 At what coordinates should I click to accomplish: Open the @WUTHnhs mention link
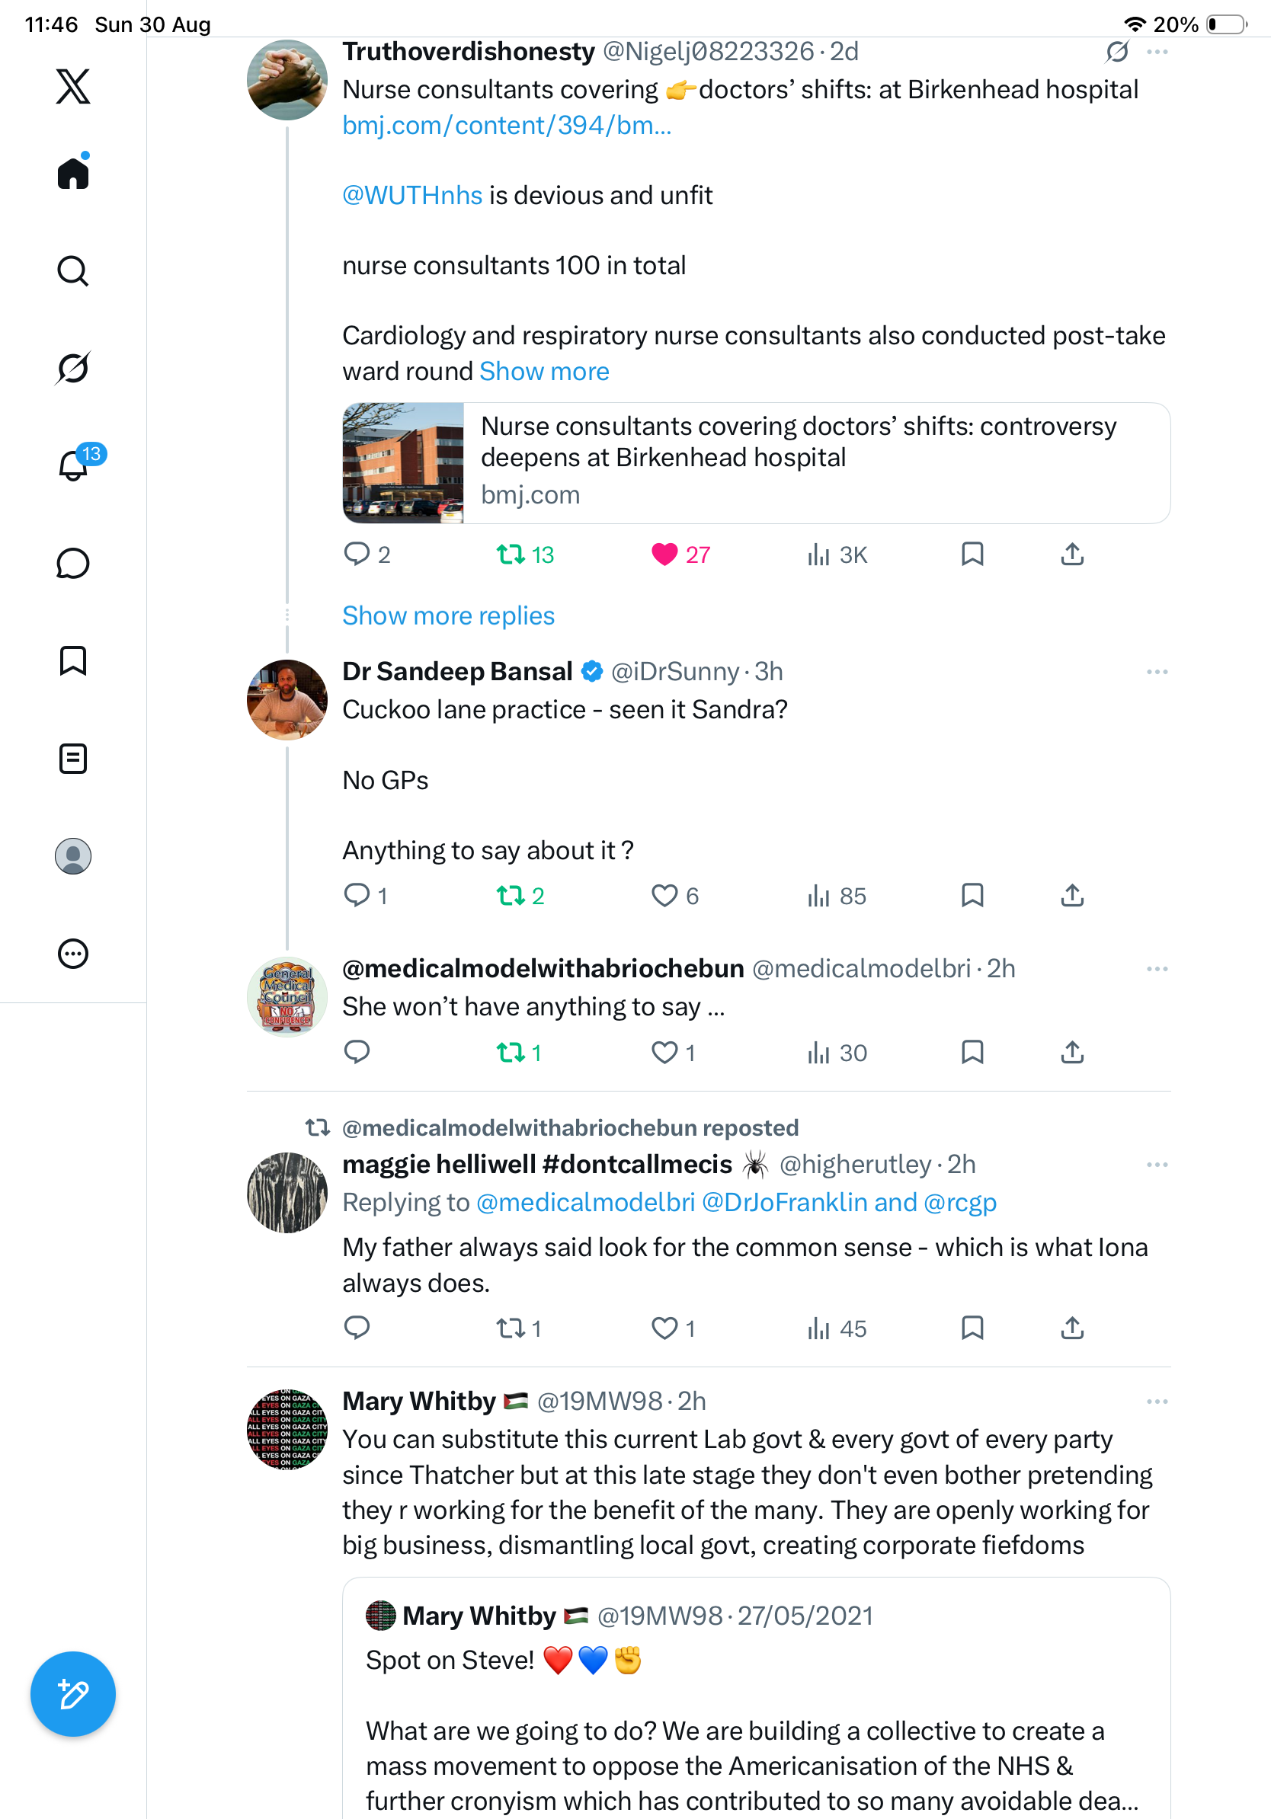point(412,196)
